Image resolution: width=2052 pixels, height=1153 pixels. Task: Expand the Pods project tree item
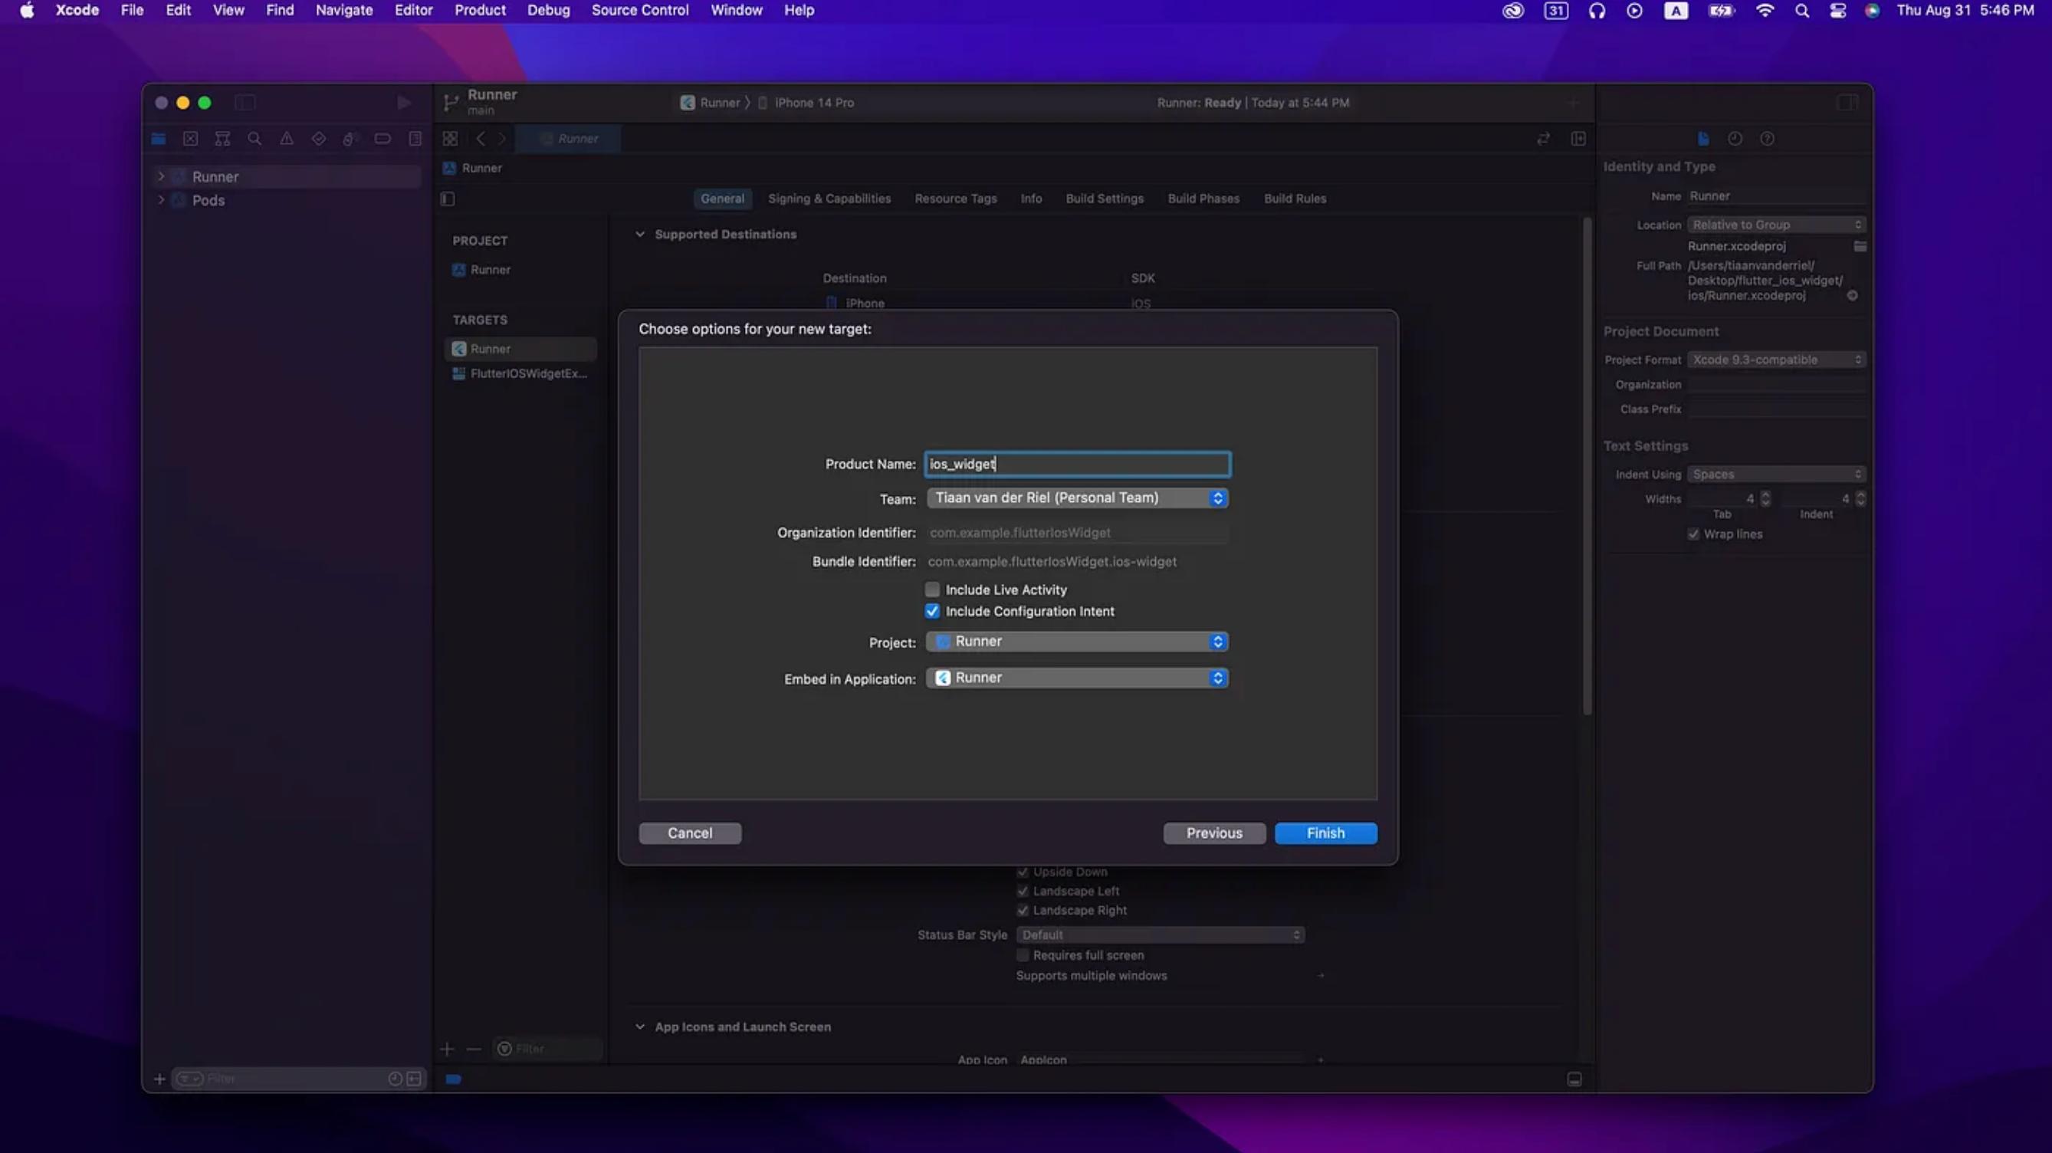click(161, 200)
